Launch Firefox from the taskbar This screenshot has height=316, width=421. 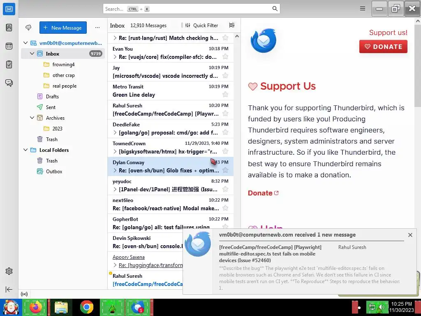point(35,307)
